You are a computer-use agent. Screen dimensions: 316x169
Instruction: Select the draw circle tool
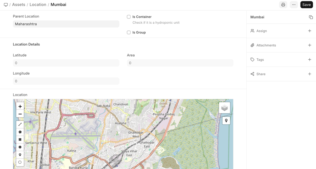point(20,147)
